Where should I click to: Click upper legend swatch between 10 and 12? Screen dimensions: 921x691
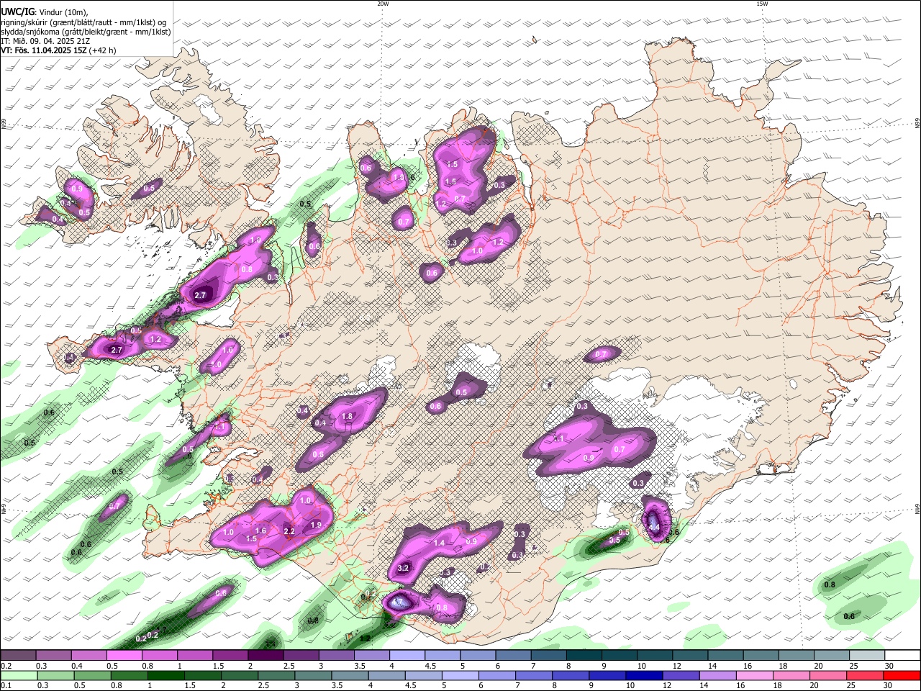(x=653, y=655)
